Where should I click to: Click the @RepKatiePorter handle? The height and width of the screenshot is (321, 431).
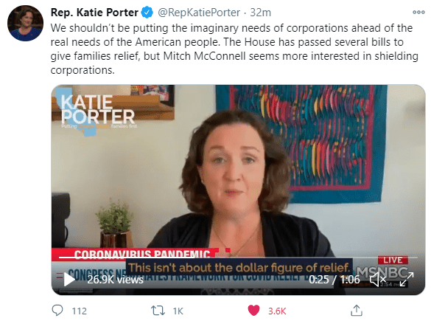(x=199, y=13)
